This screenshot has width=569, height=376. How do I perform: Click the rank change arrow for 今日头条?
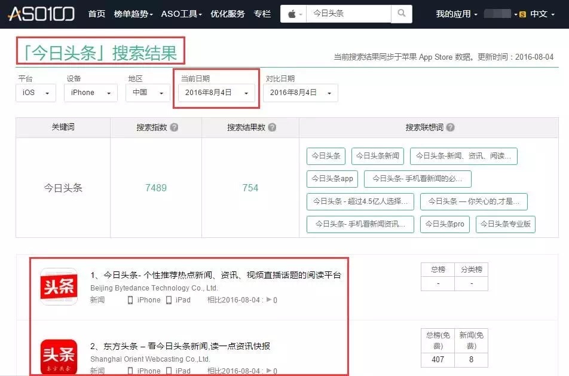point(269,300)
